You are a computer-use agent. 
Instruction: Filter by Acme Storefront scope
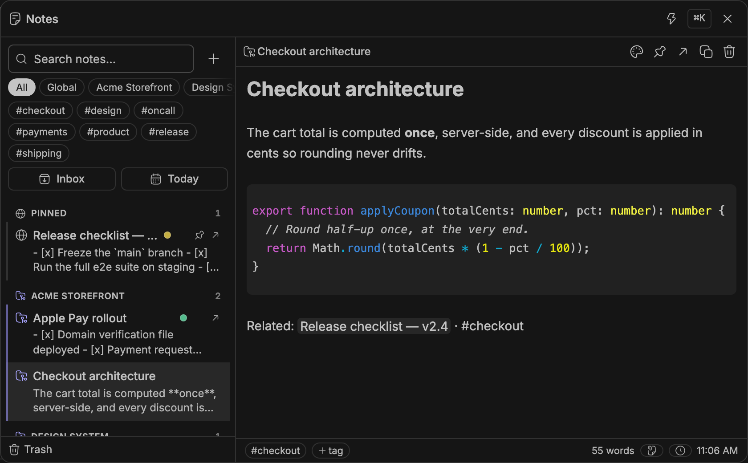tap(134, 87)
